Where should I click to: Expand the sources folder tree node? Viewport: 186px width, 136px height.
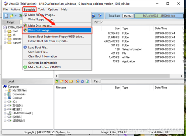pyautogui.click(x=5, y=39)
